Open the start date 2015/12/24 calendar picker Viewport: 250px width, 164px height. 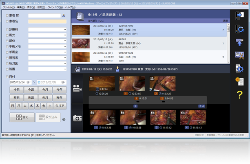tap(29, 82)
